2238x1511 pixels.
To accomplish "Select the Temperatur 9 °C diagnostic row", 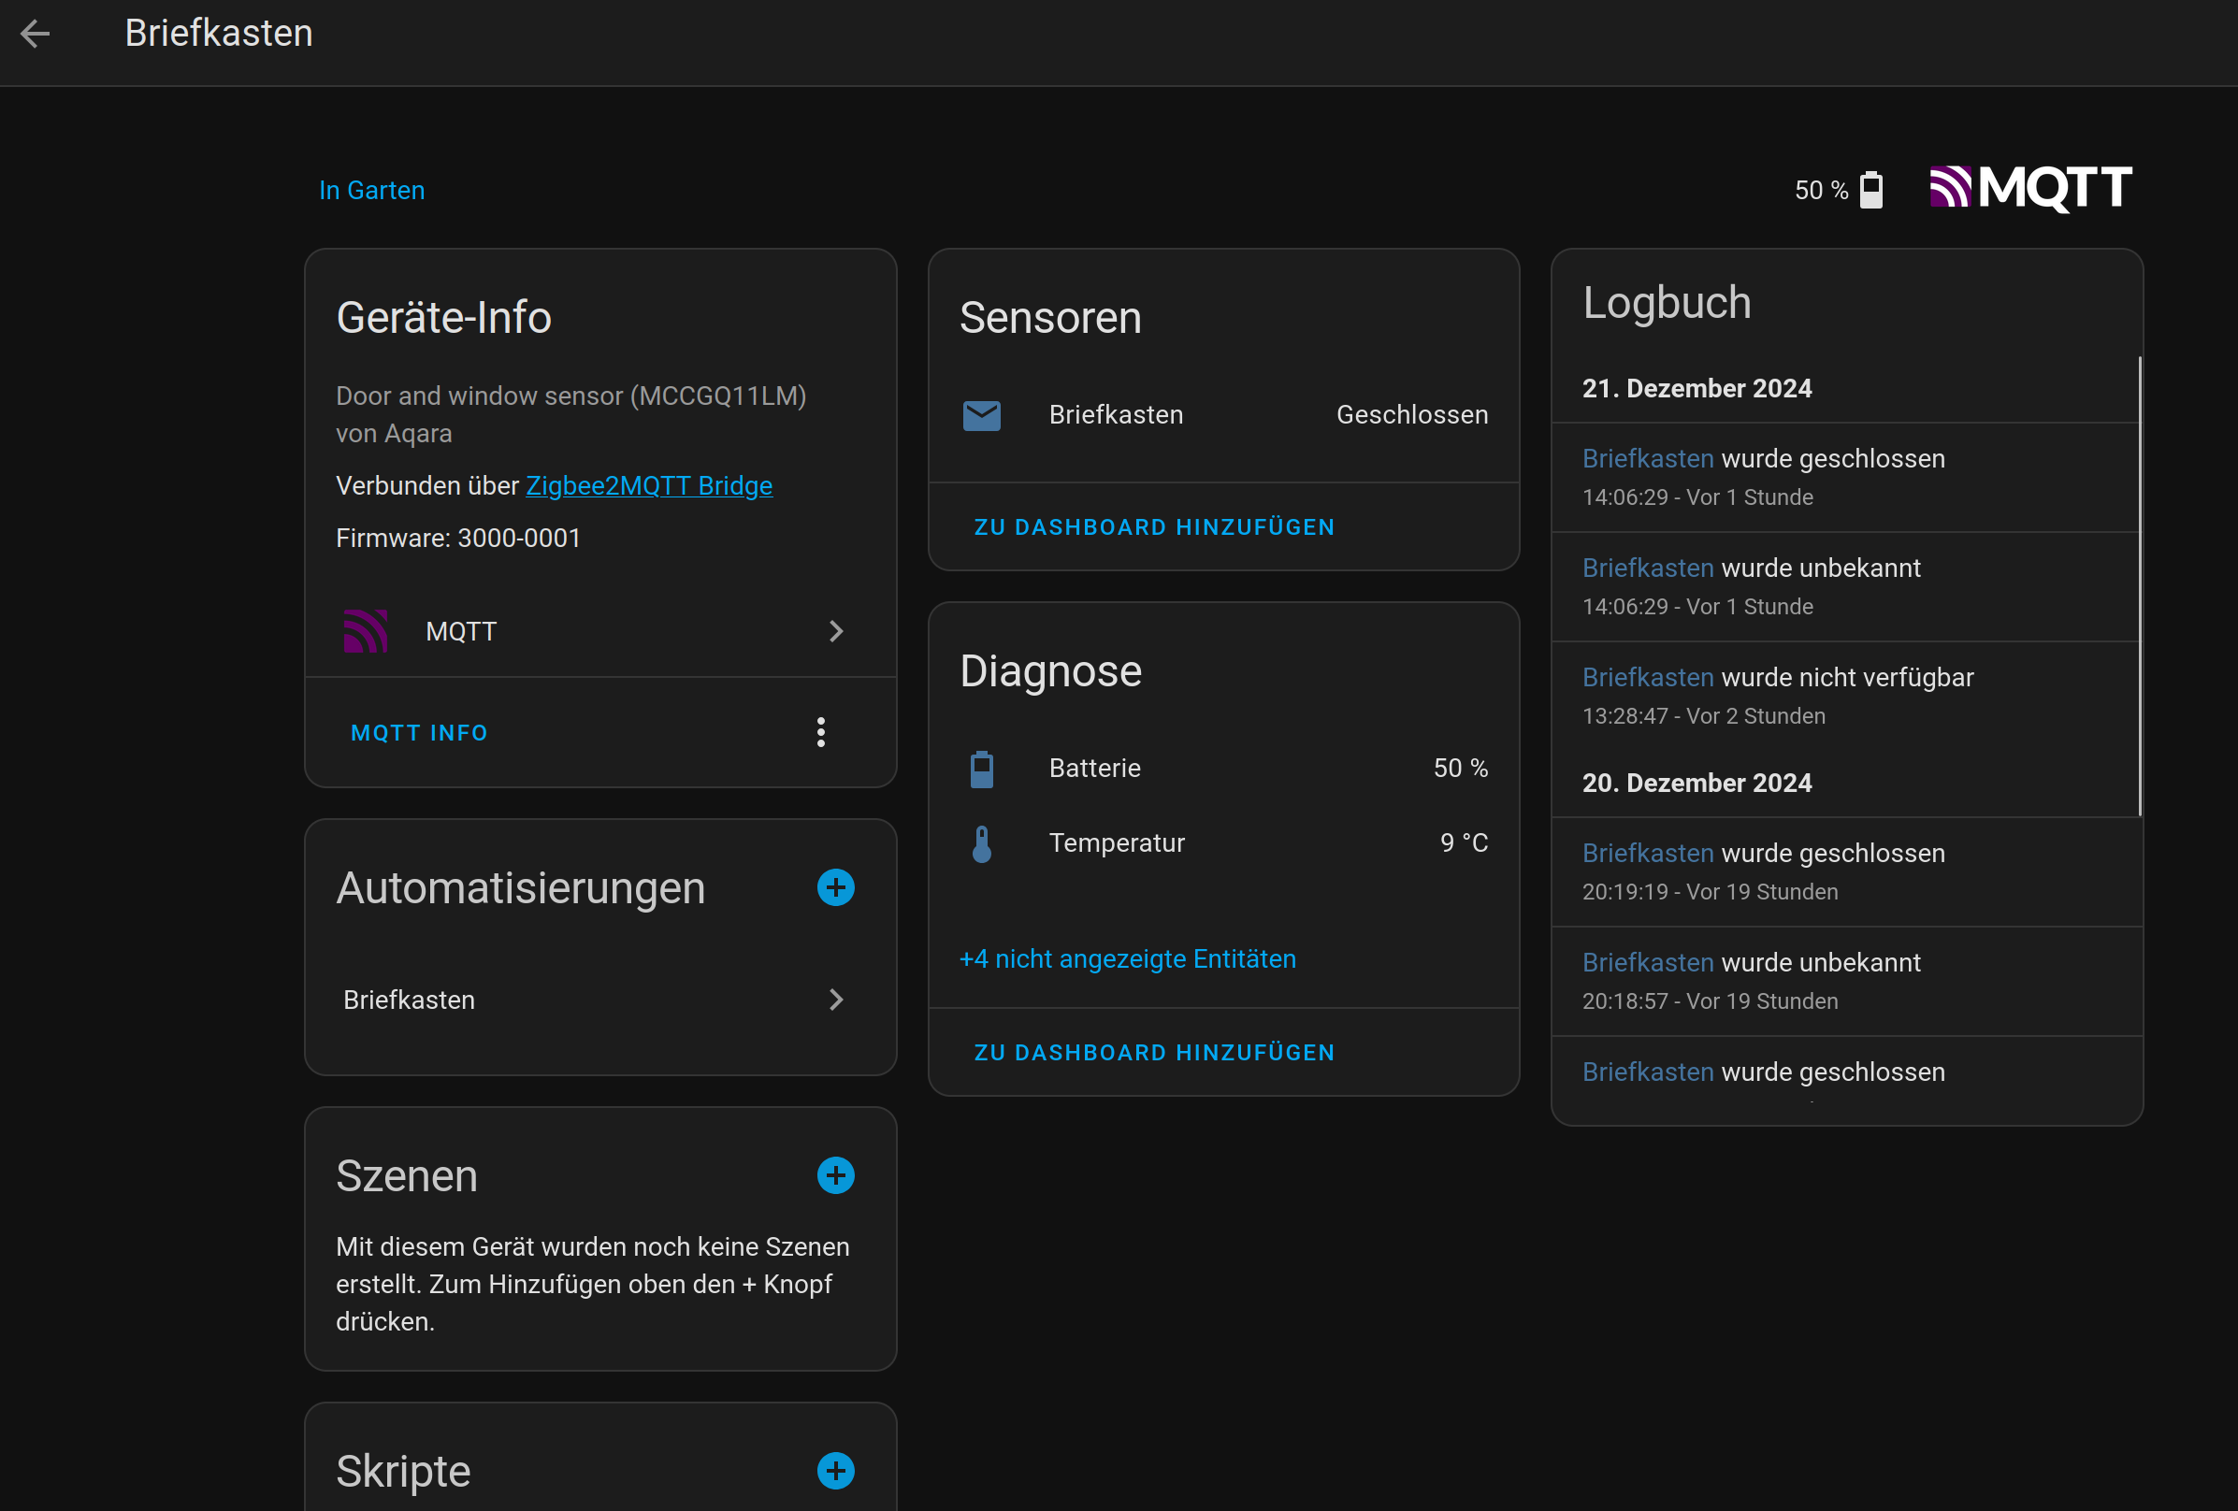I will click(1223, 843).
